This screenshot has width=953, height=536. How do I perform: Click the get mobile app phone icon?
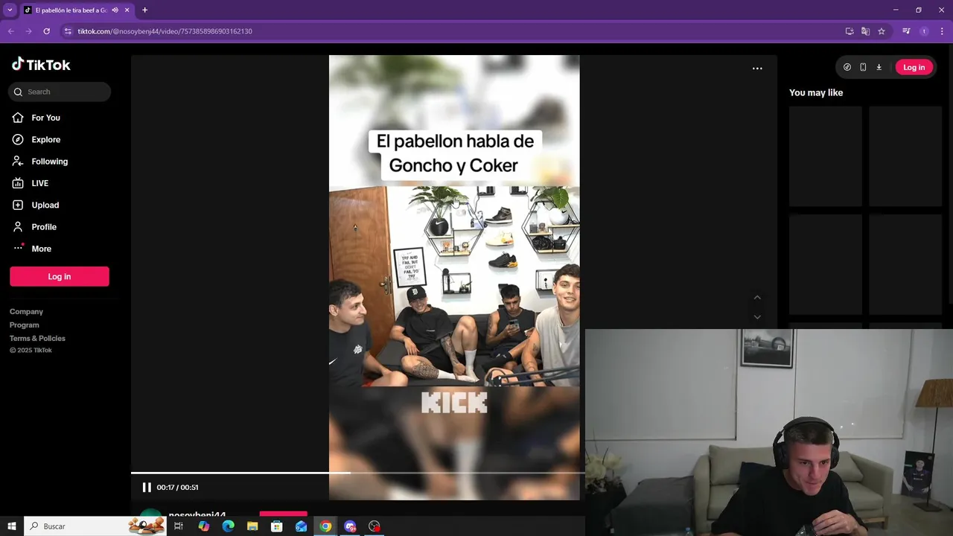(x=863, y=67)
